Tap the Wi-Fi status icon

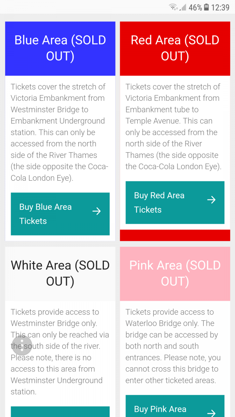tap(173, 7)
